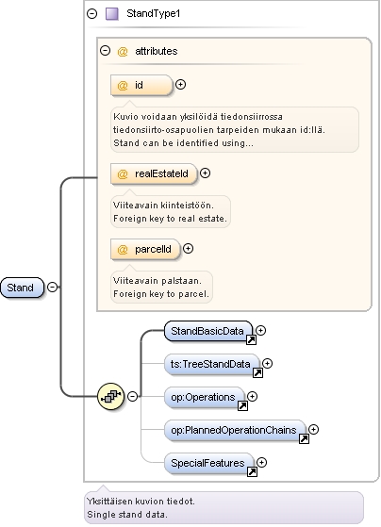Click the @ symbol beside attributes header
This screenshot has height=527, width=381.
123,52
